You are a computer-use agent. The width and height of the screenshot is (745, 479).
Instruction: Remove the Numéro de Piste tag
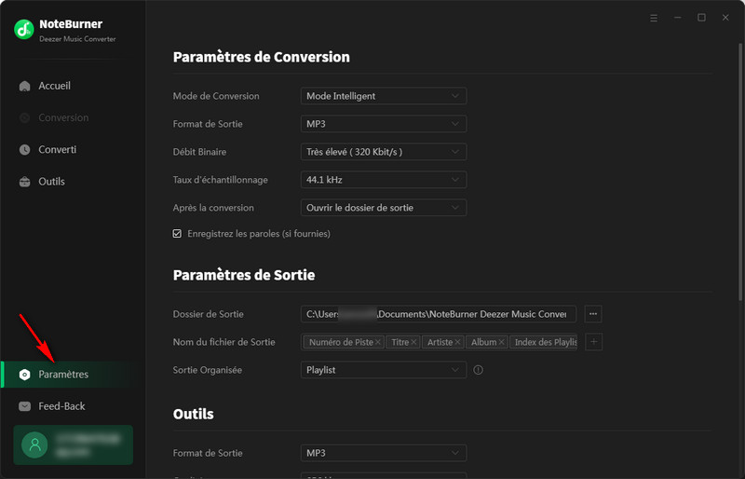point(378,342)
